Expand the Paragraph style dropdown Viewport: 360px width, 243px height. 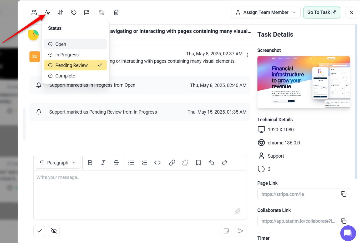tap(58, 163)
